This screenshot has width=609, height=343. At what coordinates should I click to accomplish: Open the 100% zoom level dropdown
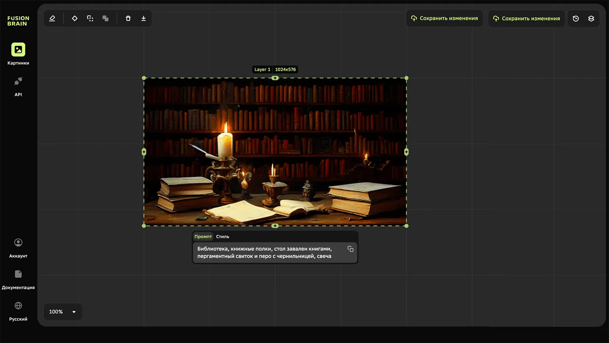[62, 312]
